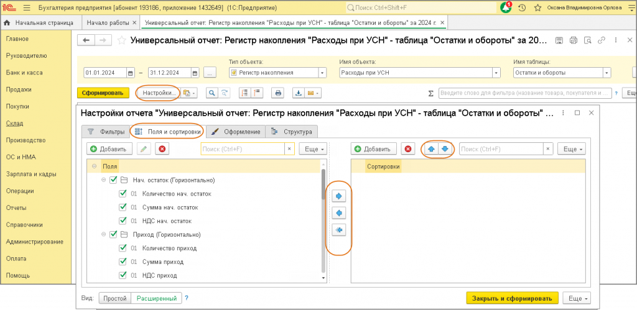637x310 pixels.
Task: Switch to Начало работы tab
Action: pyautogui.click(x=108, y=23)
